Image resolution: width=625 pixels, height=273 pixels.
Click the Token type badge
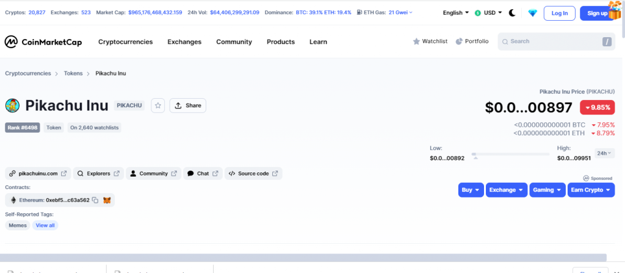coord(54,128)
